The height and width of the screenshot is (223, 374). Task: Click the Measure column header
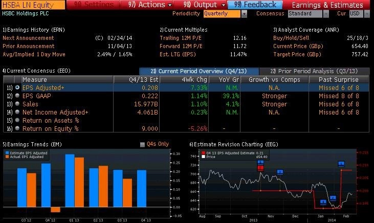(67, 79)
